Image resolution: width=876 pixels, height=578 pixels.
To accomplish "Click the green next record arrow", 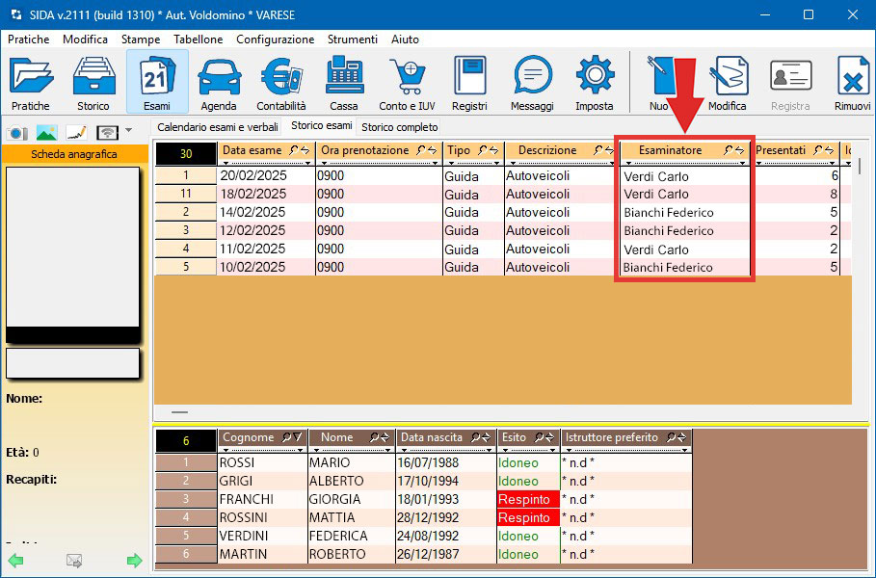I will [x=135, y=561].
